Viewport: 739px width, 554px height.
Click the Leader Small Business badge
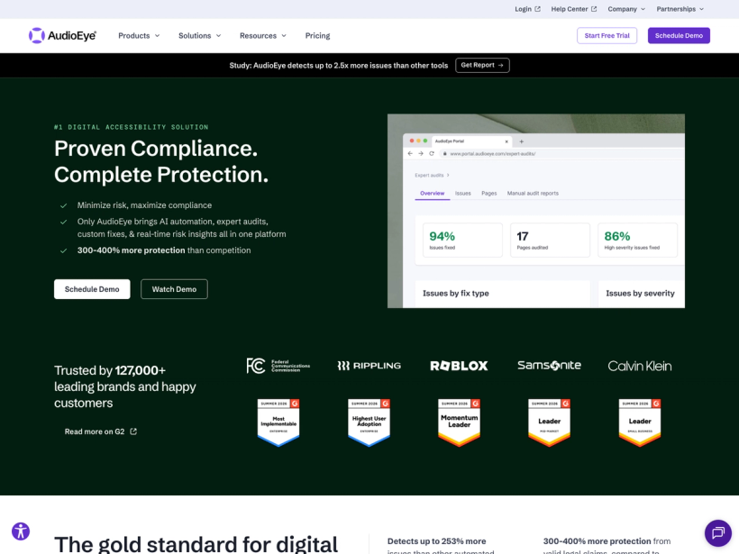click(640, 422)
